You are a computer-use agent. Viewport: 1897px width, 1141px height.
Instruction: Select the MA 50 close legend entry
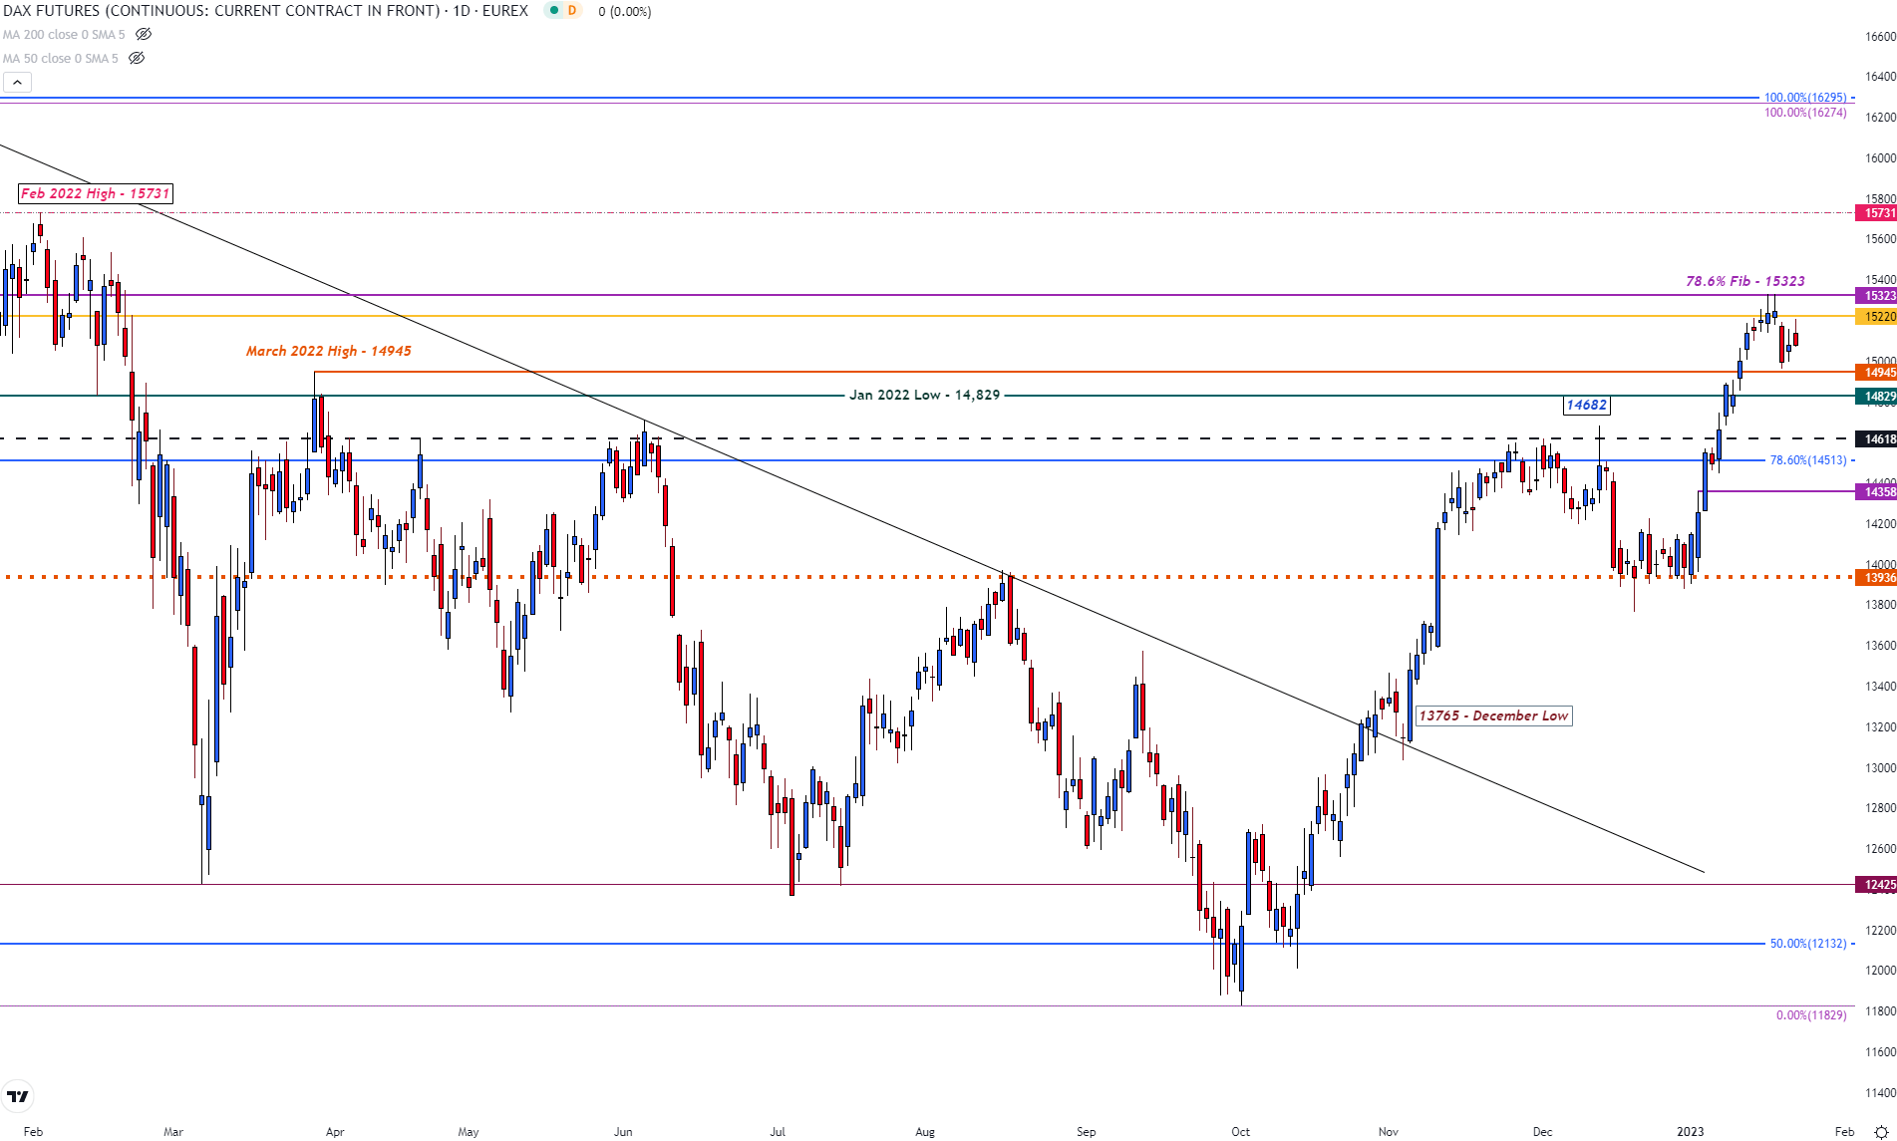point(60,59)
